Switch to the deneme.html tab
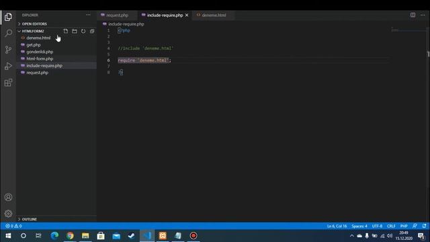430x242 pixels. tap(214, 15)
